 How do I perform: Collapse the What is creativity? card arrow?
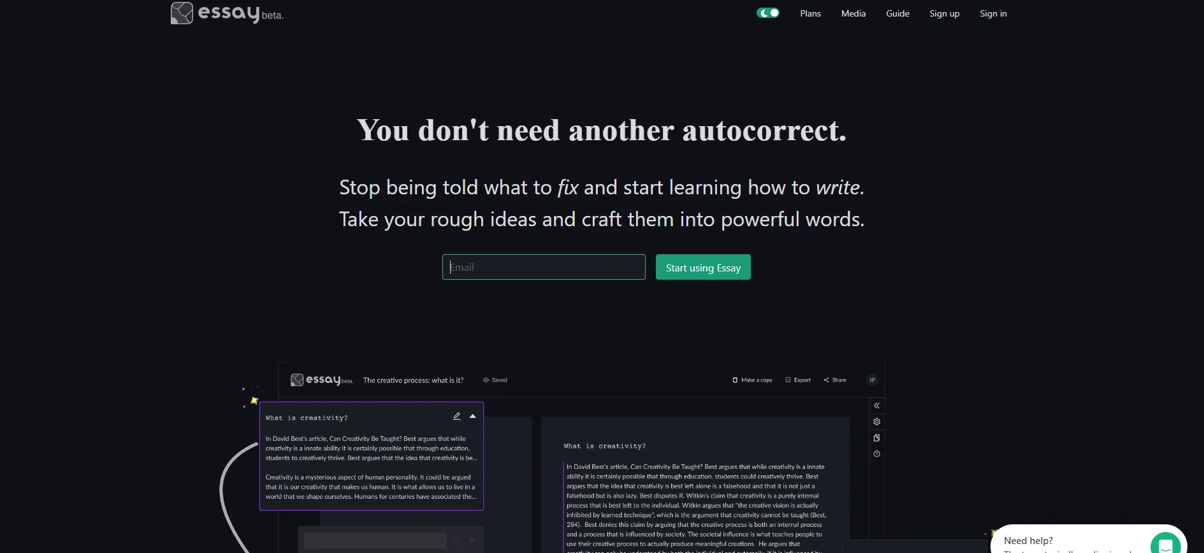point(473,417)
